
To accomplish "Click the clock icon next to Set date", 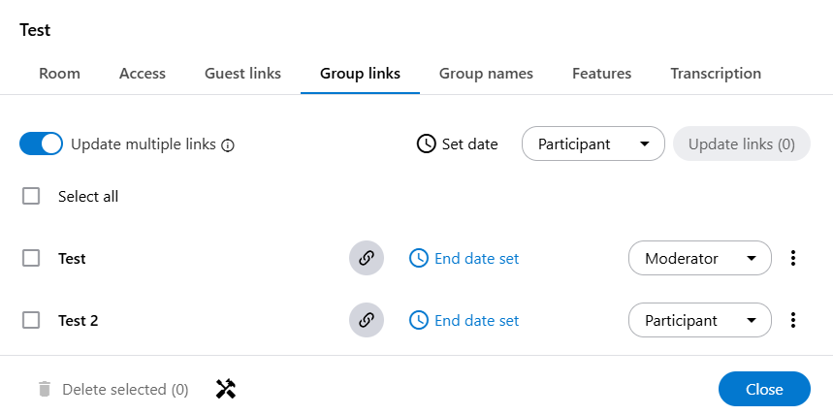I will [x=426, y=144].
